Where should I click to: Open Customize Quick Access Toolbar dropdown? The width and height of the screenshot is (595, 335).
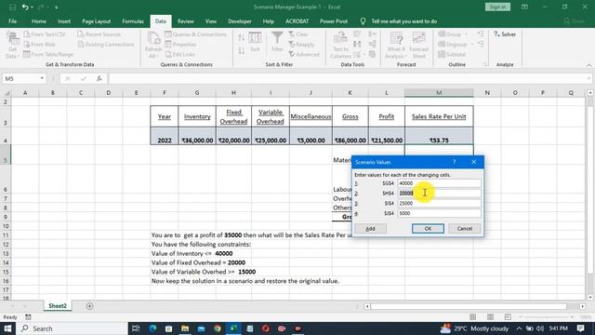(56, 7)
